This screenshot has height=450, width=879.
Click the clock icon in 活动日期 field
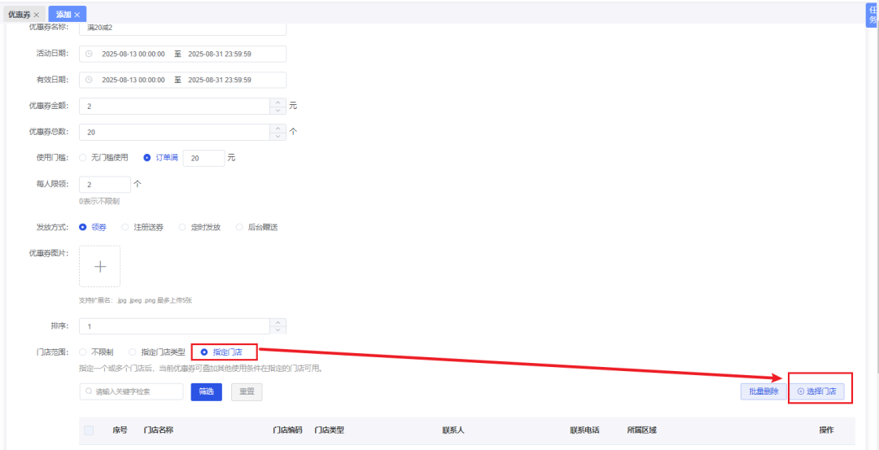tap(89, 54)
